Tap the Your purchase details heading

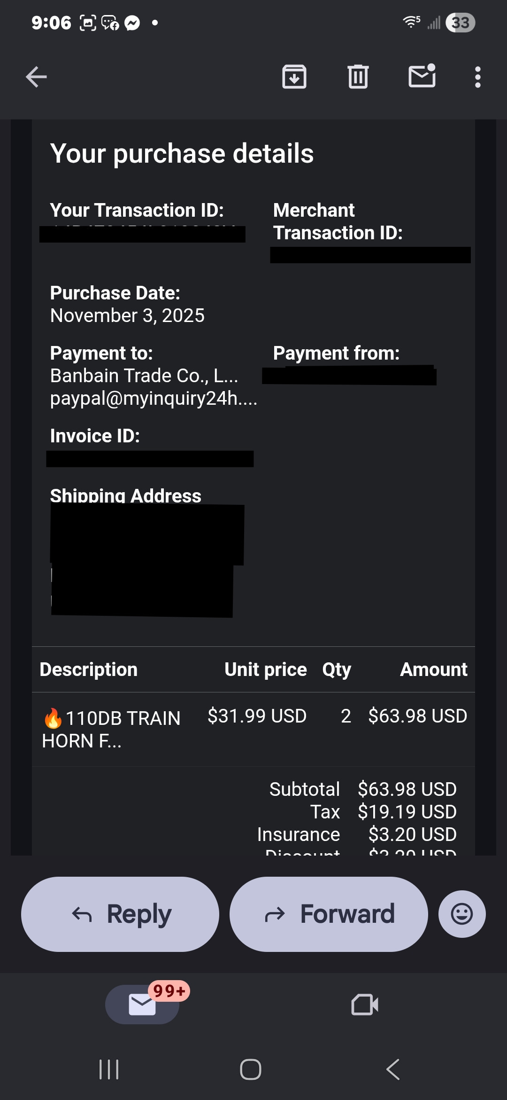(182, 154)
